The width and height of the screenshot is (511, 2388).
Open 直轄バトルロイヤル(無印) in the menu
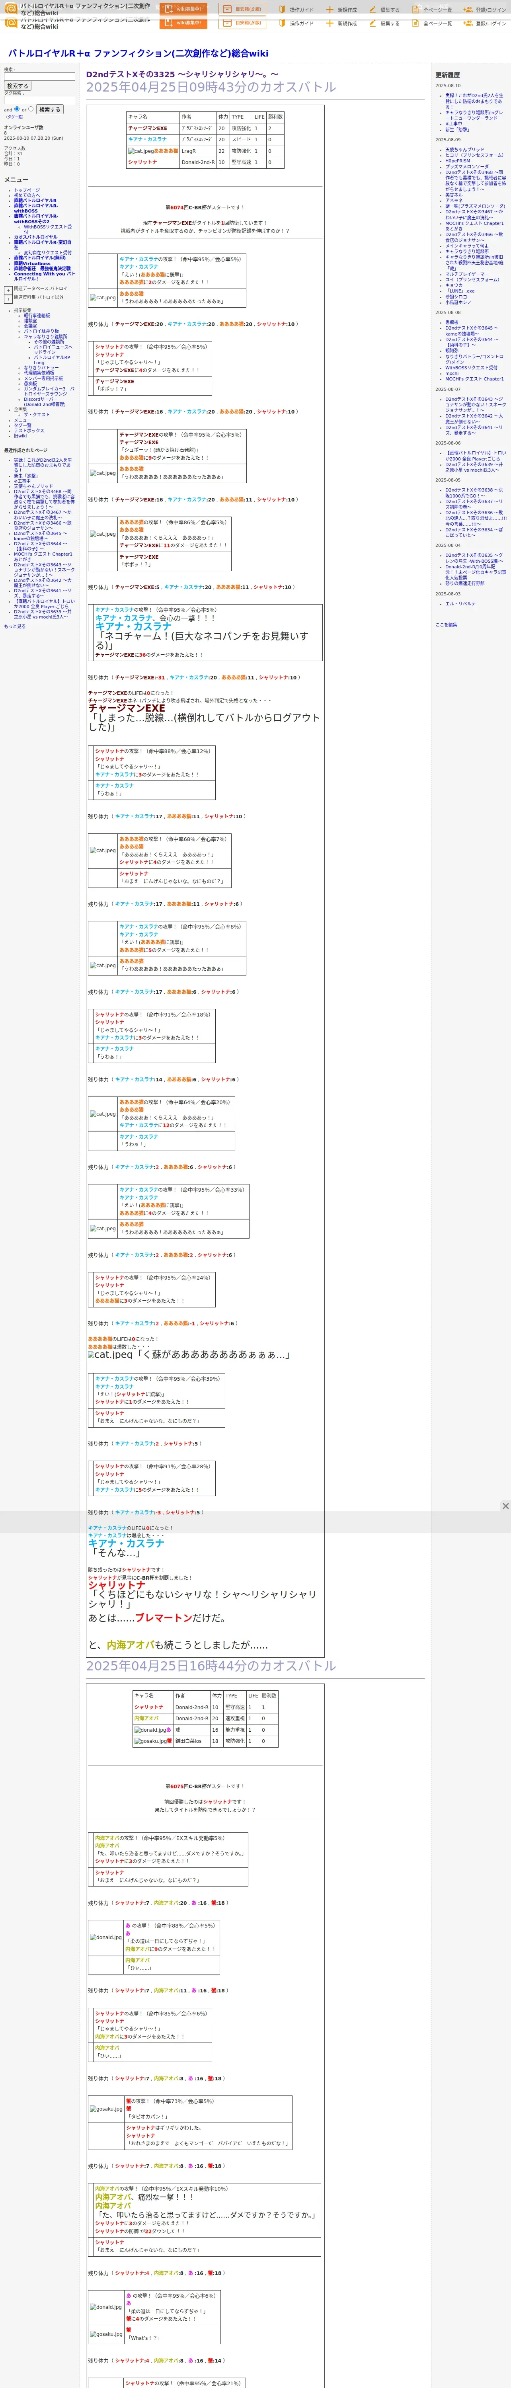40,259
